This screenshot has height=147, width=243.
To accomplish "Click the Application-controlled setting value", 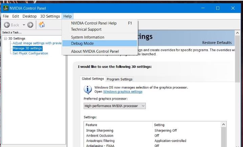I will [x=170, y=141].
